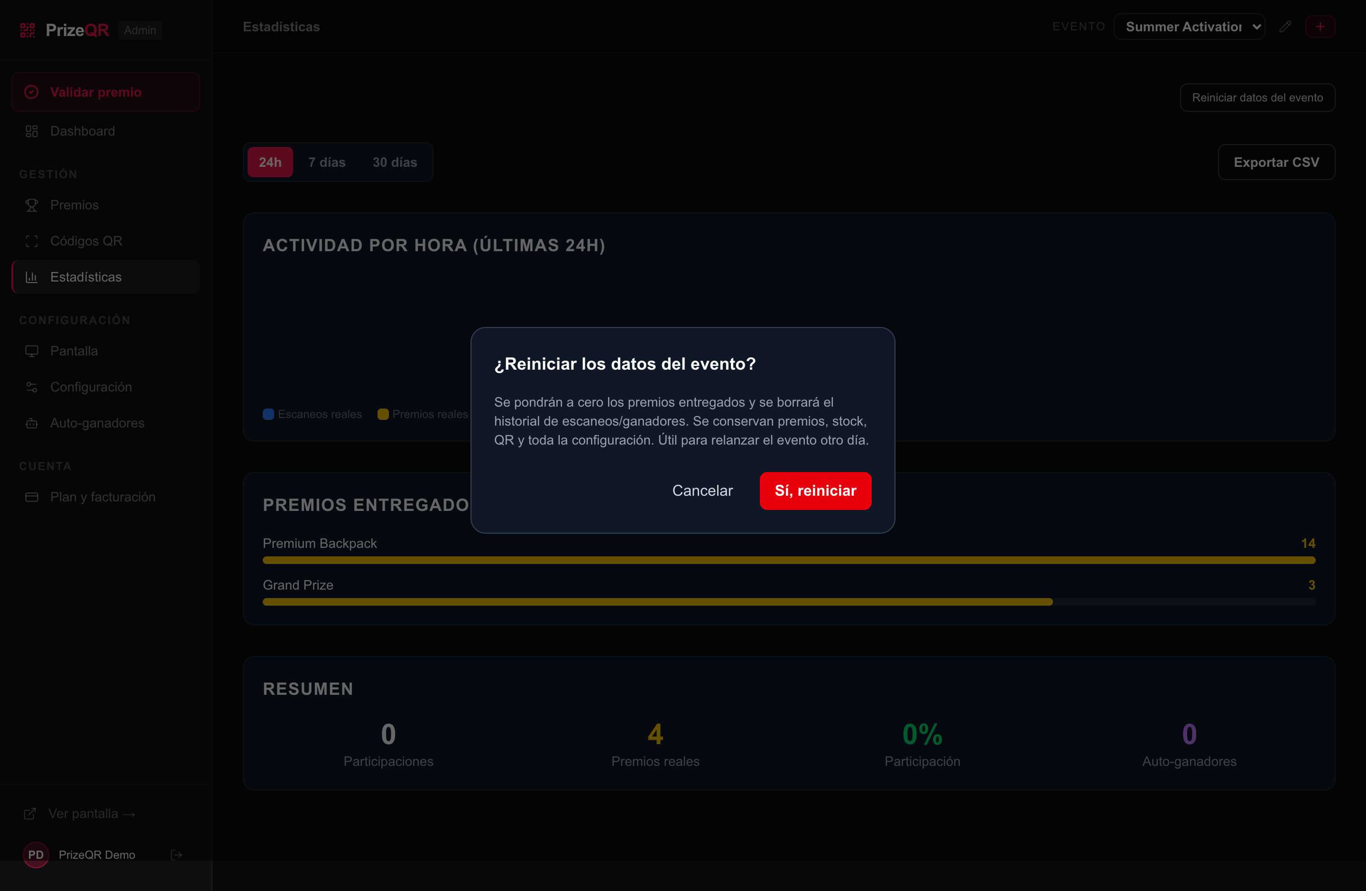Click the yellow Premios reales legend swatch
This screenshot has height=891, width=1366.
383,414
